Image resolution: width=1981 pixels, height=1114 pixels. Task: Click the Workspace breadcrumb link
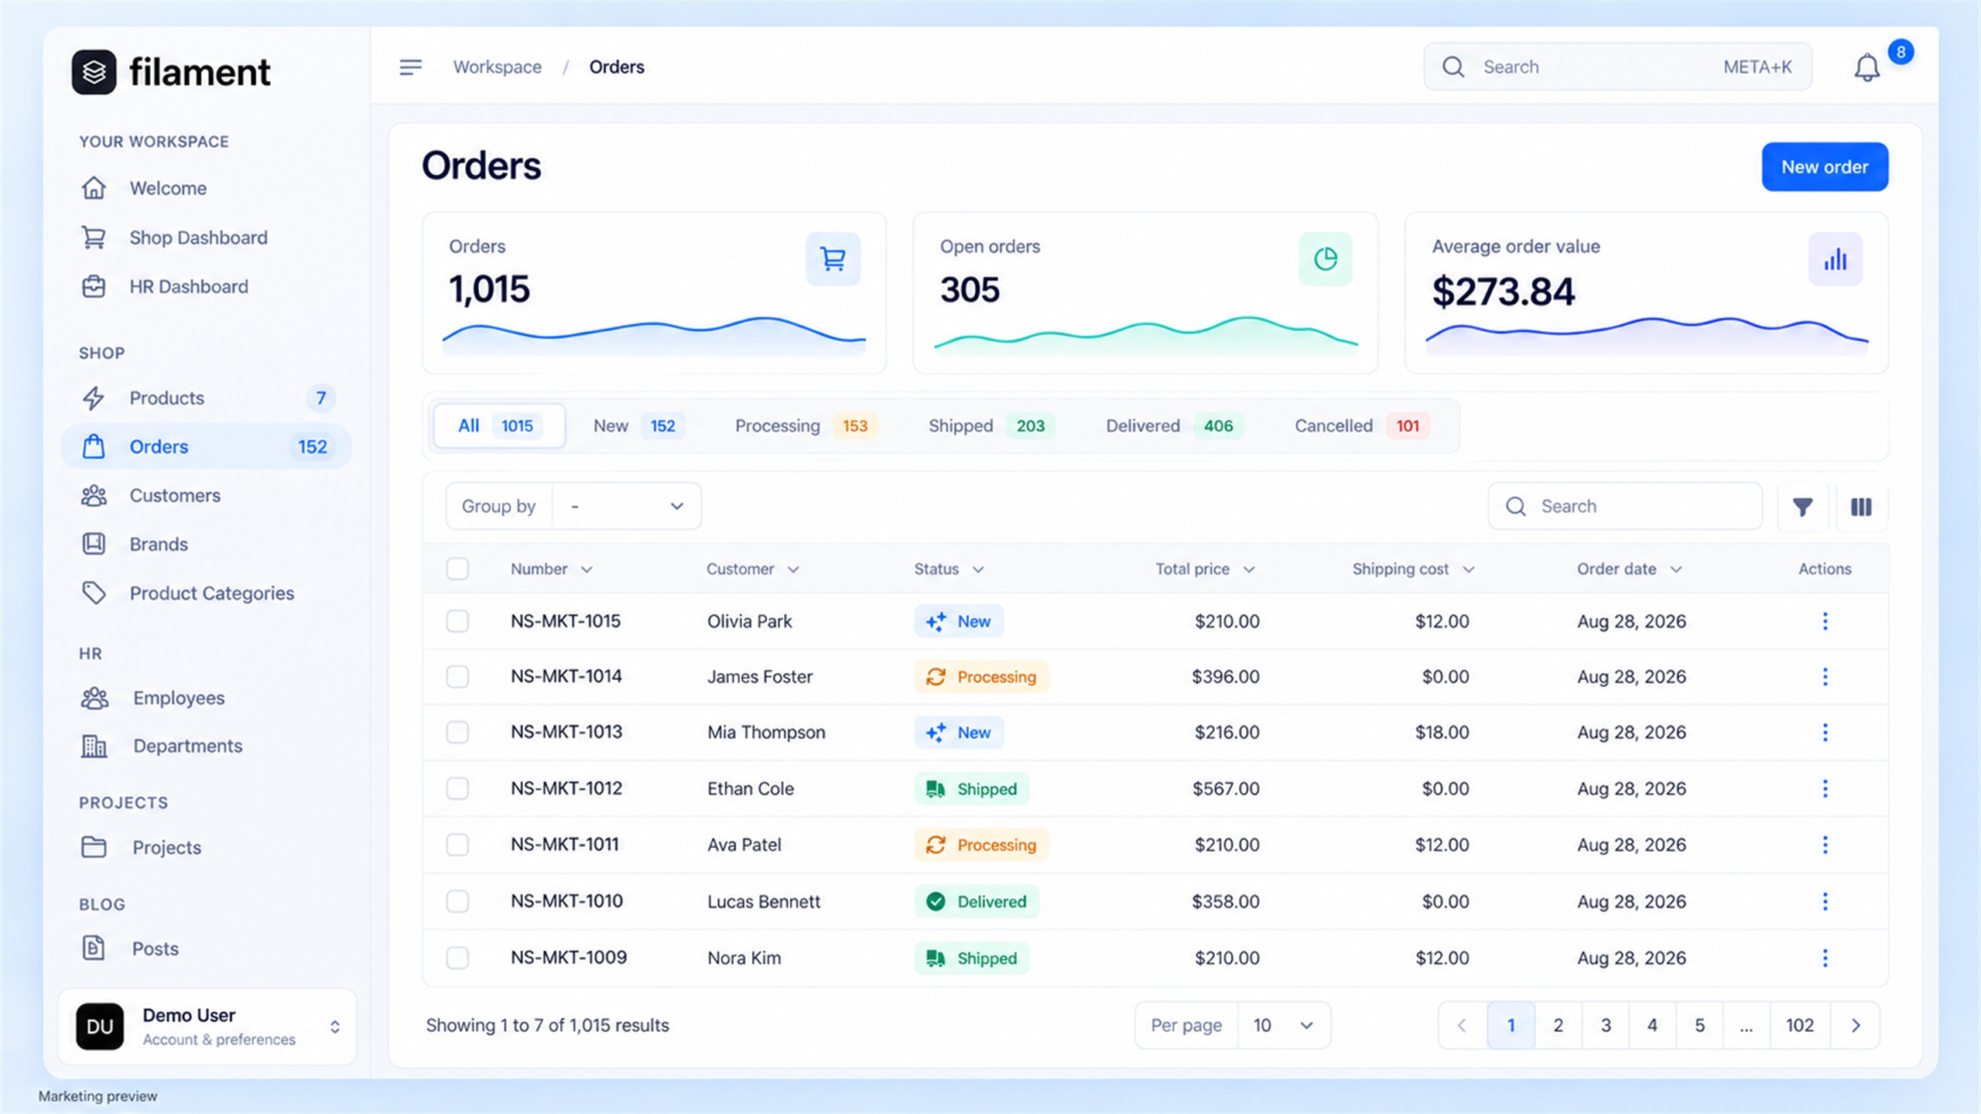click(x=497, y=67)
